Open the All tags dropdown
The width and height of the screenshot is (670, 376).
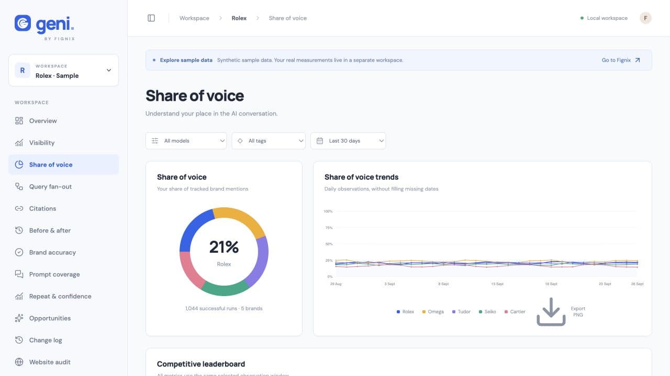pyautogui.click(x=269, y=141)
